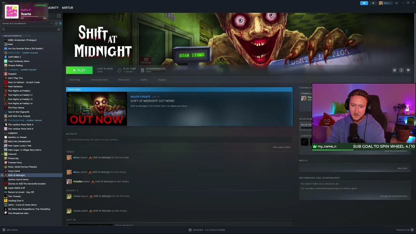
Task: Open the Store Page tab
Action: tap(75, 80)
